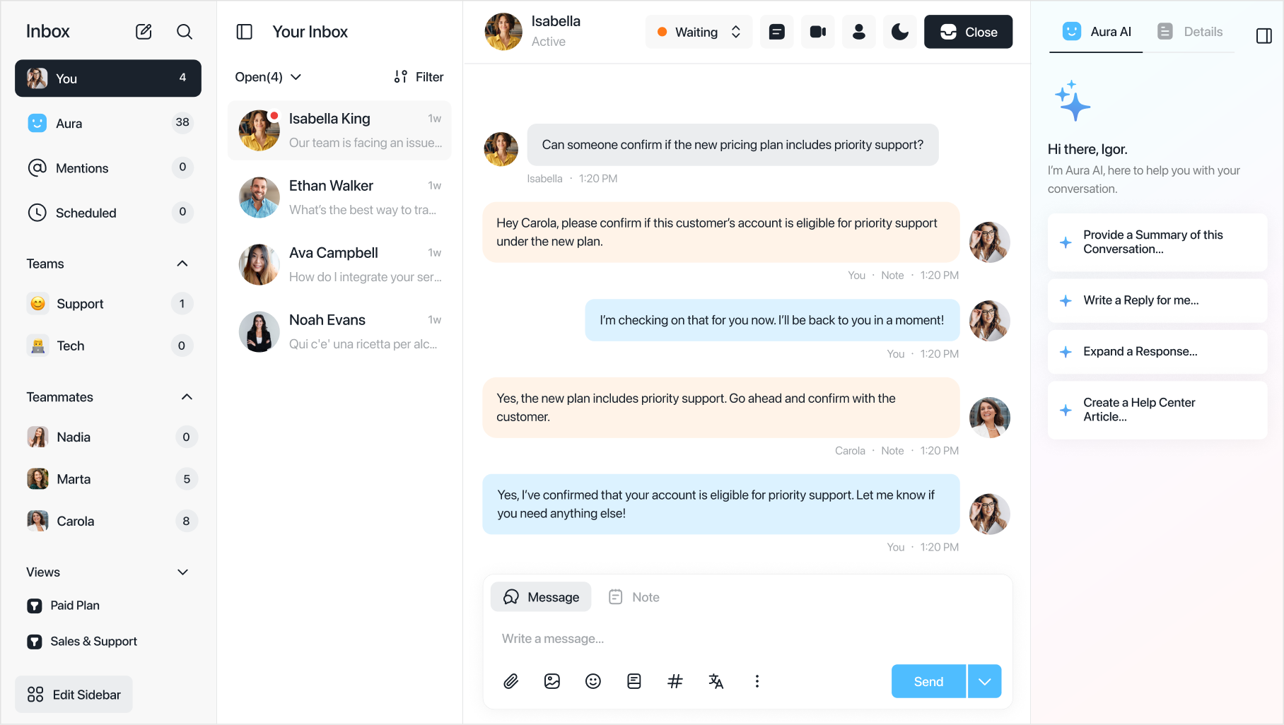This screenshot has width=1284, height=725.
Task: Click the Tech team icon
Action: (38, 346)
